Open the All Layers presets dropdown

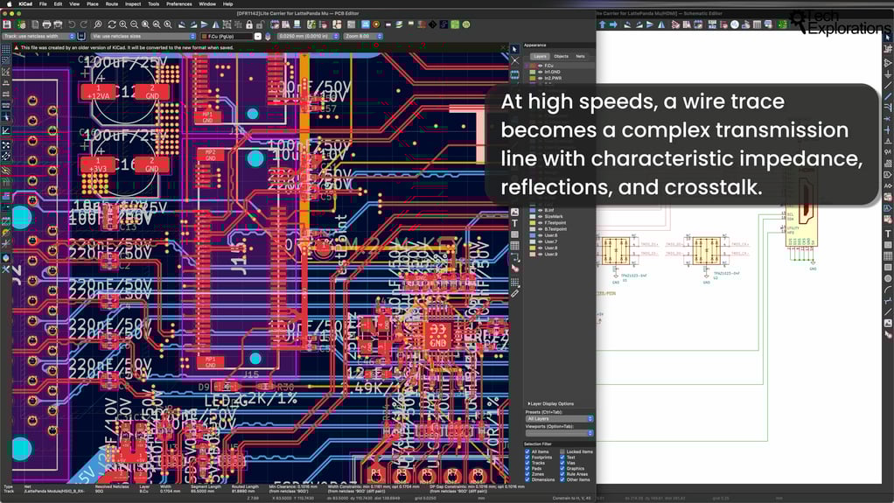[x=559, y=419]
